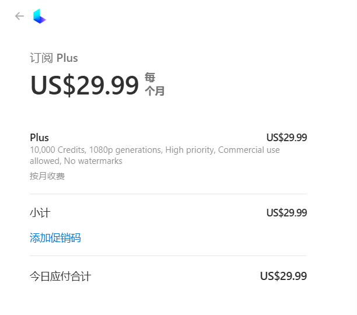Click the blue cube brand logo
Screen dimensions: 357x315
[39, 16]
